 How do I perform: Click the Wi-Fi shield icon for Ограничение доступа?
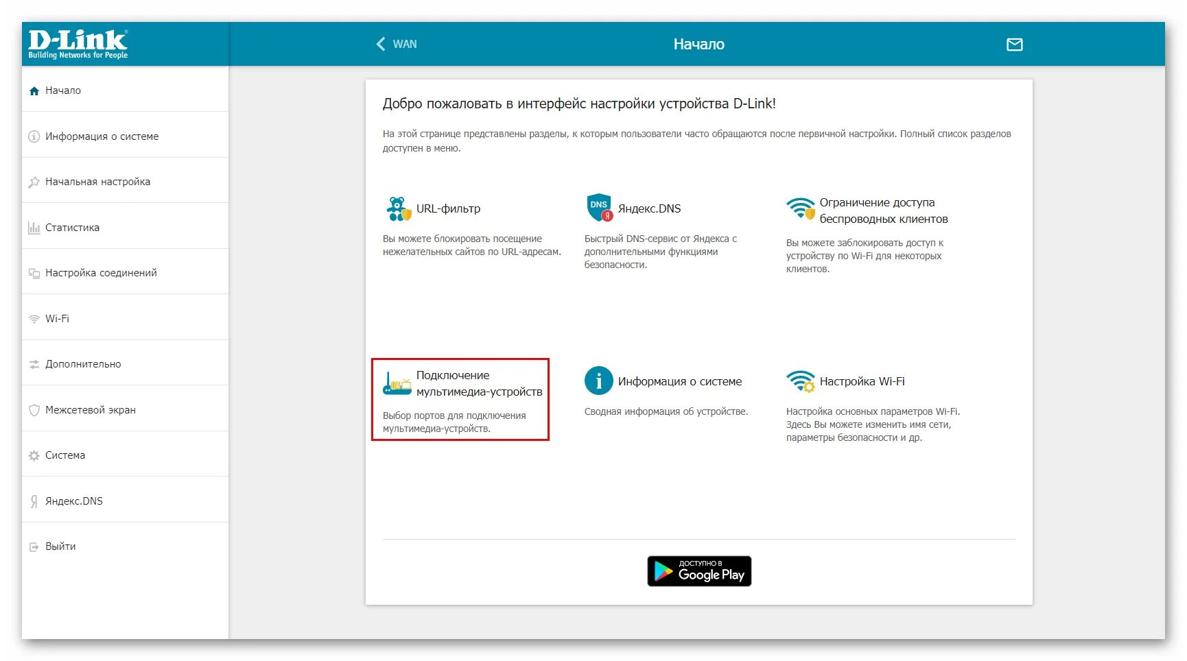801,208
